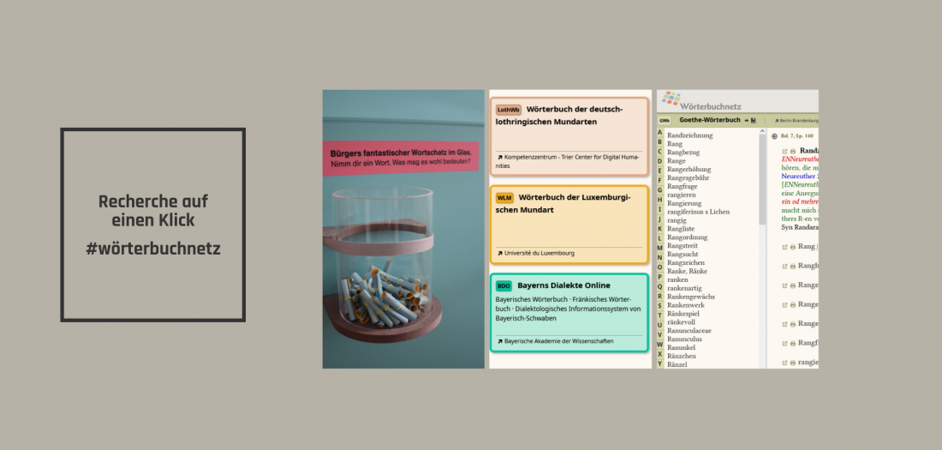The image size is (942, 450).
Task: Click the arrow icon before Kompetenzzentrum link
Action: point(499,158)
